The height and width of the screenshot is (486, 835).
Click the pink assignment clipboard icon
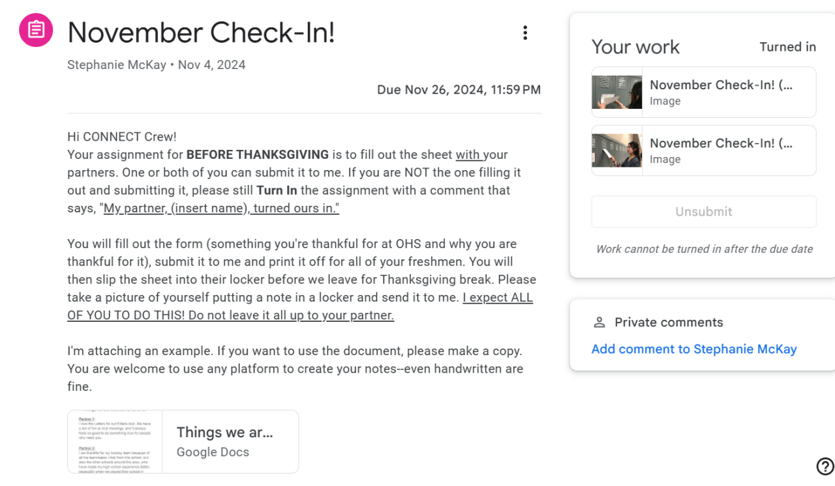36,31
